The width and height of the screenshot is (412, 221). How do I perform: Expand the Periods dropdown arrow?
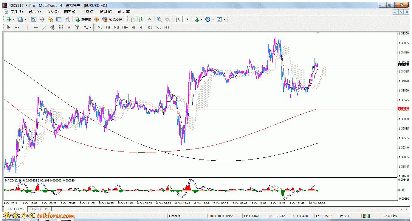point(213,20)
